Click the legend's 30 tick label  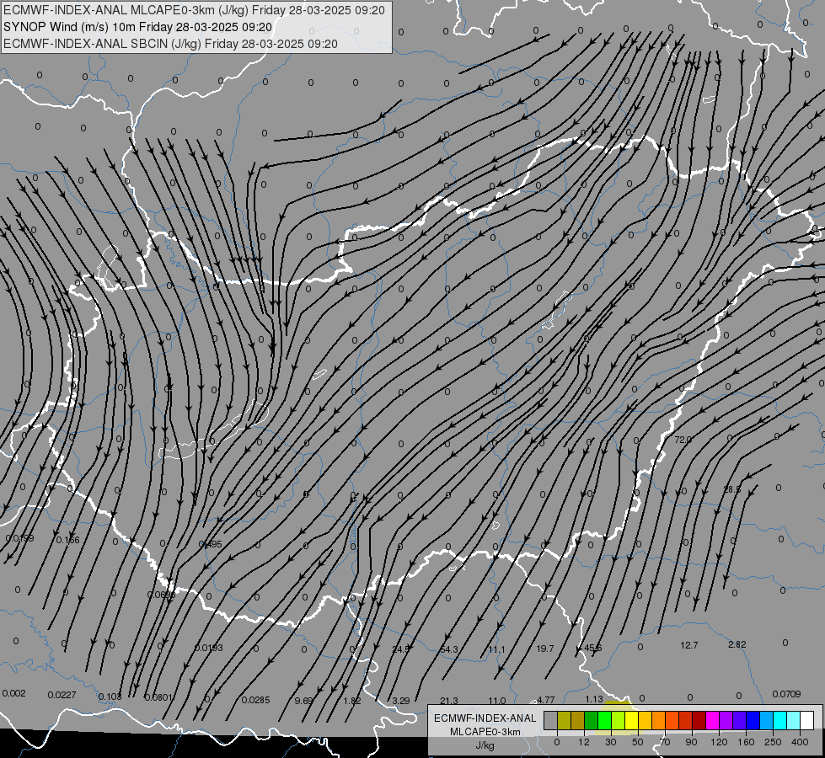coord(611,742)
